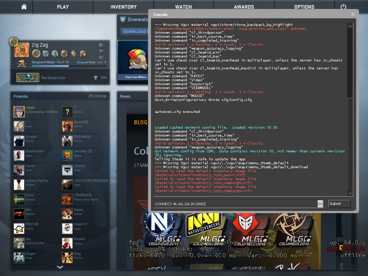Select friend LÖKBÖGEN avatar
The width and height of the screenshot is (368, 276).
(67, 199)
